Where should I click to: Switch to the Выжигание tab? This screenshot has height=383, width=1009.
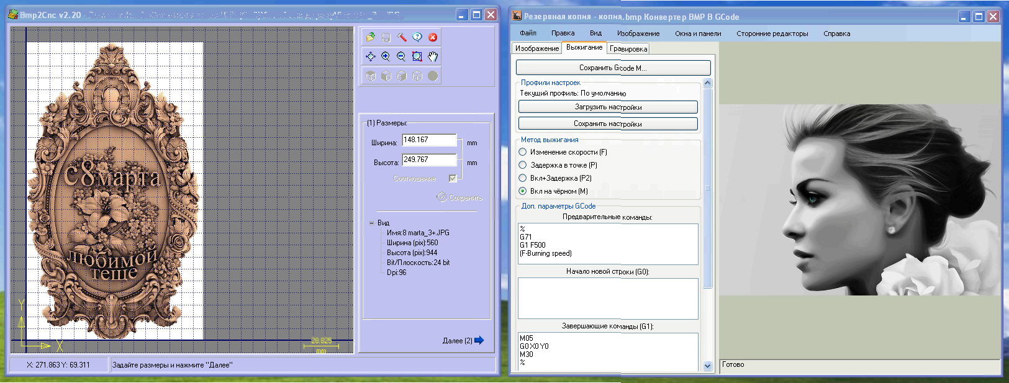584,47
